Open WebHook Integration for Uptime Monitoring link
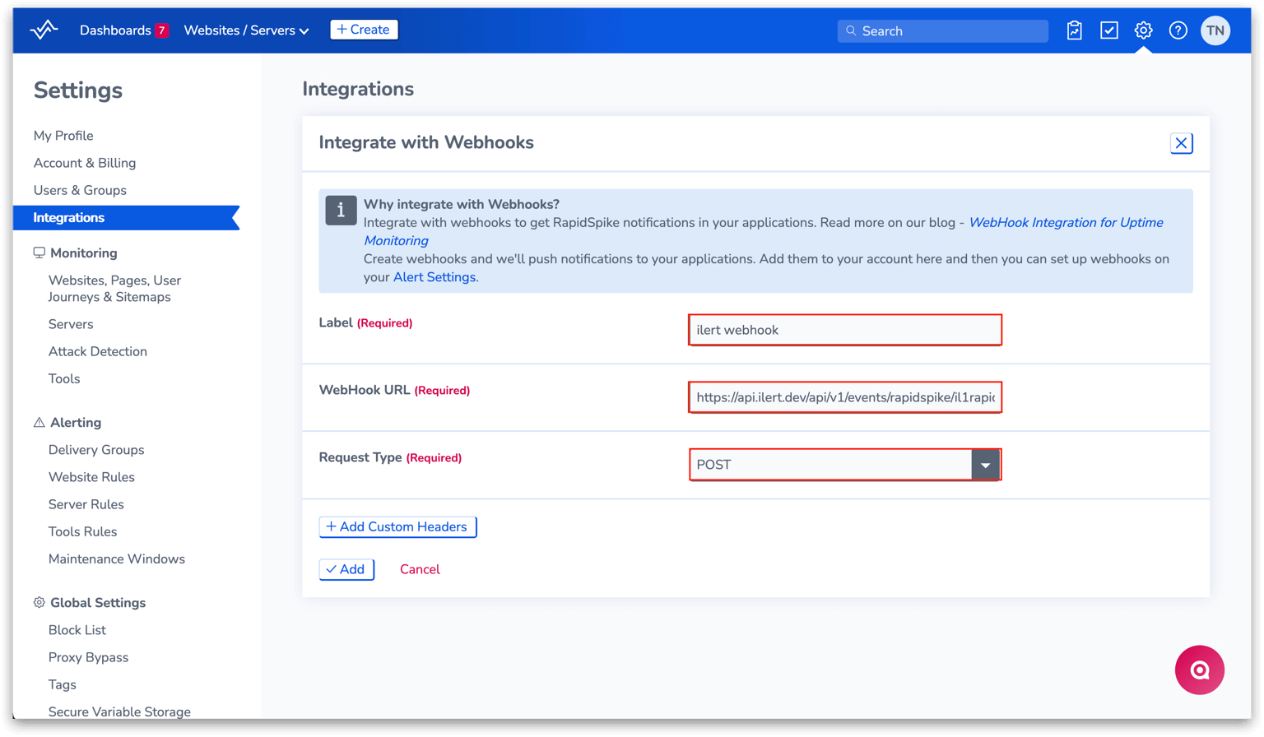Screen dimensions: 1264x737 click(764, 231)
